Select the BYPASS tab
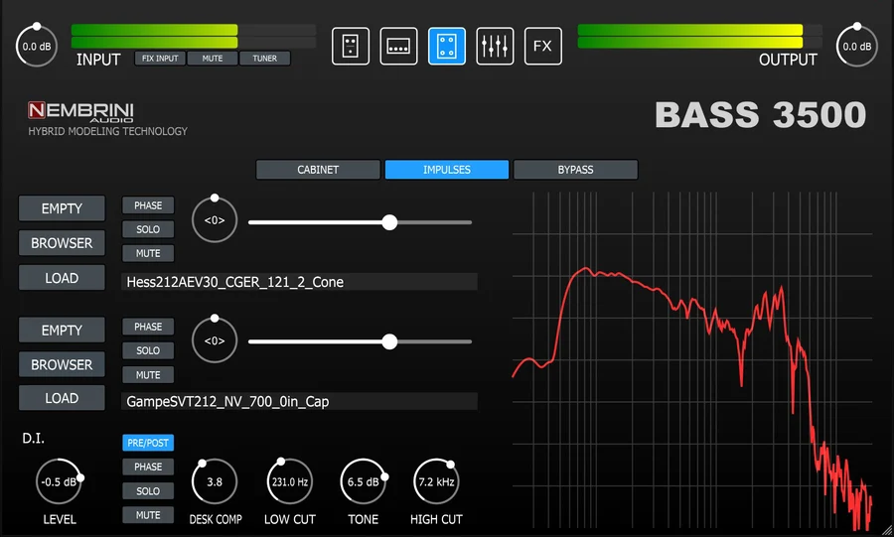Viewport: 894px width, 537px height. 575,170
